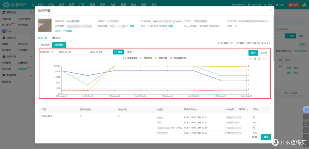Toggle 我的价格 series in chart legend
Viewport: 309px width, 149px height.
tap(161, 58)
